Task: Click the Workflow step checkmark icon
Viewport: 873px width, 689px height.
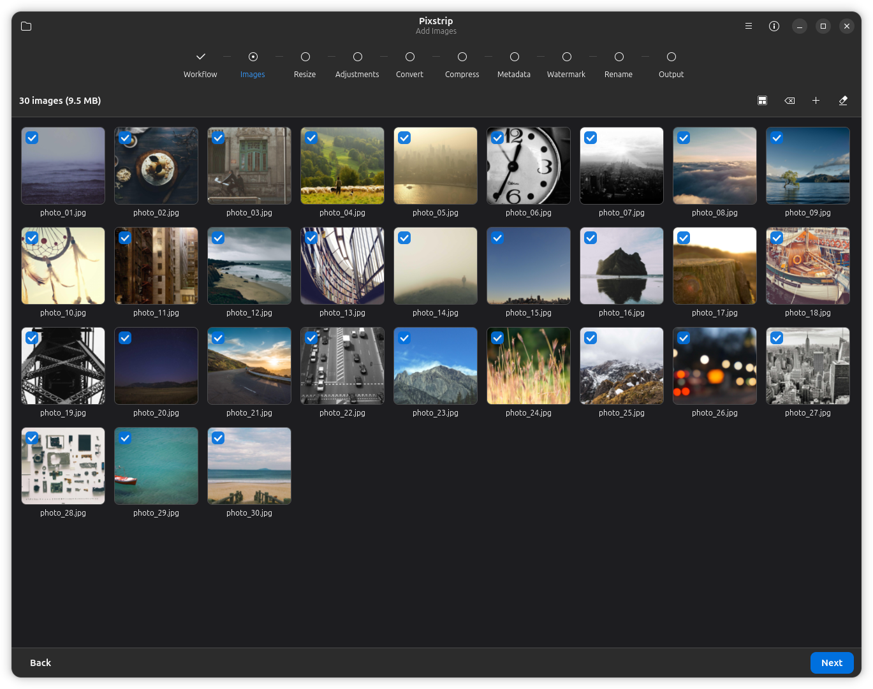Action: pos(200,57)
